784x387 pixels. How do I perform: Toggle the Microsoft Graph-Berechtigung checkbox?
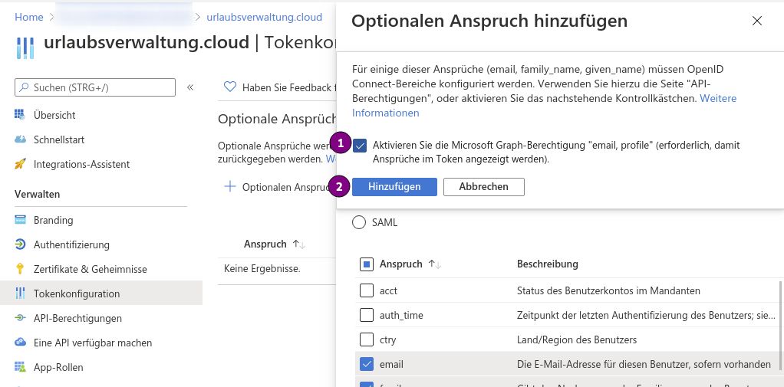point(360,146)
